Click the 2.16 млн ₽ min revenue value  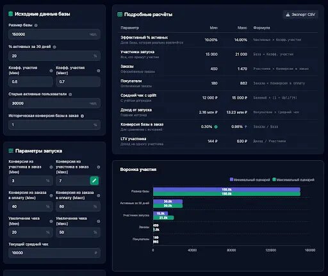208,112
